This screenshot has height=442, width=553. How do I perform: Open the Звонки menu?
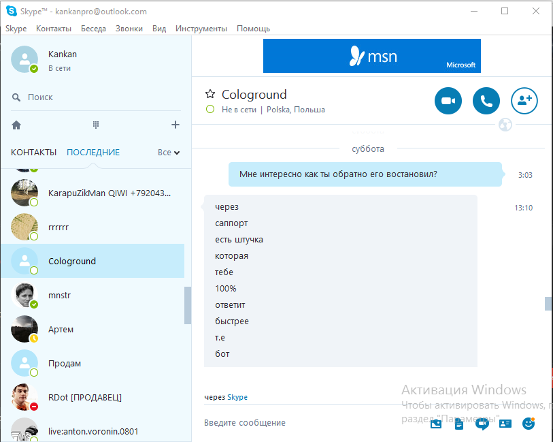tap(129, 29)
